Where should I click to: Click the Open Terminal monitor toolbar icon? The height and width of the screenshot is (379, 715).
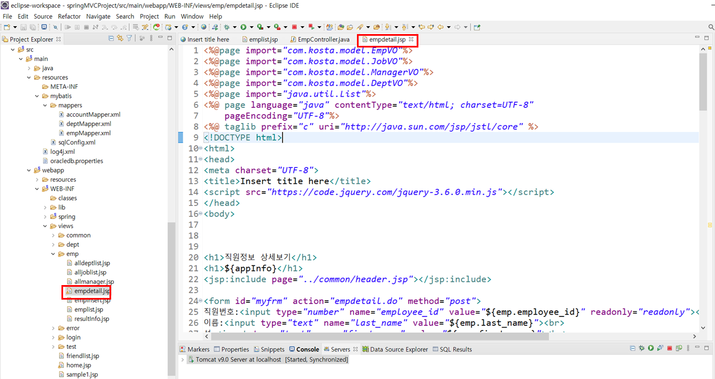pyautogui.click(x=44, y=27)
